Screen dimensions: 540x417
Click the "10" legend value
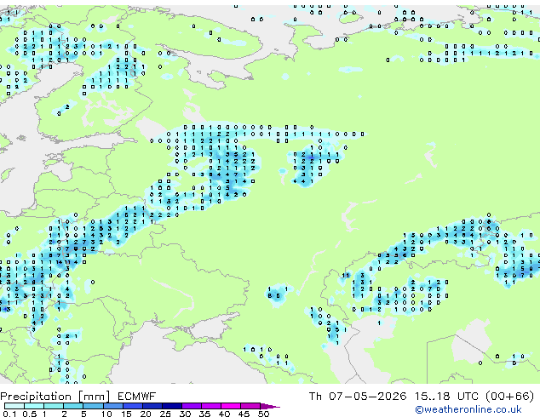(106, 414)
